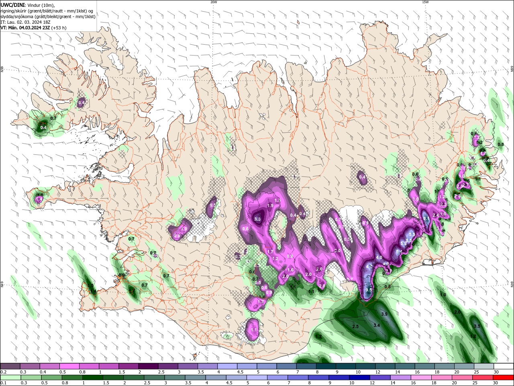Click the '15W' longitude label
This screenshot has width=514, height=386.
[425, 2]
